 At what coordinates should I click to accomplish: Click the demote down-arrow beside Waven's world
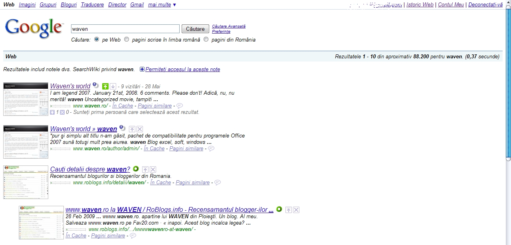click(x=113, y=86)
